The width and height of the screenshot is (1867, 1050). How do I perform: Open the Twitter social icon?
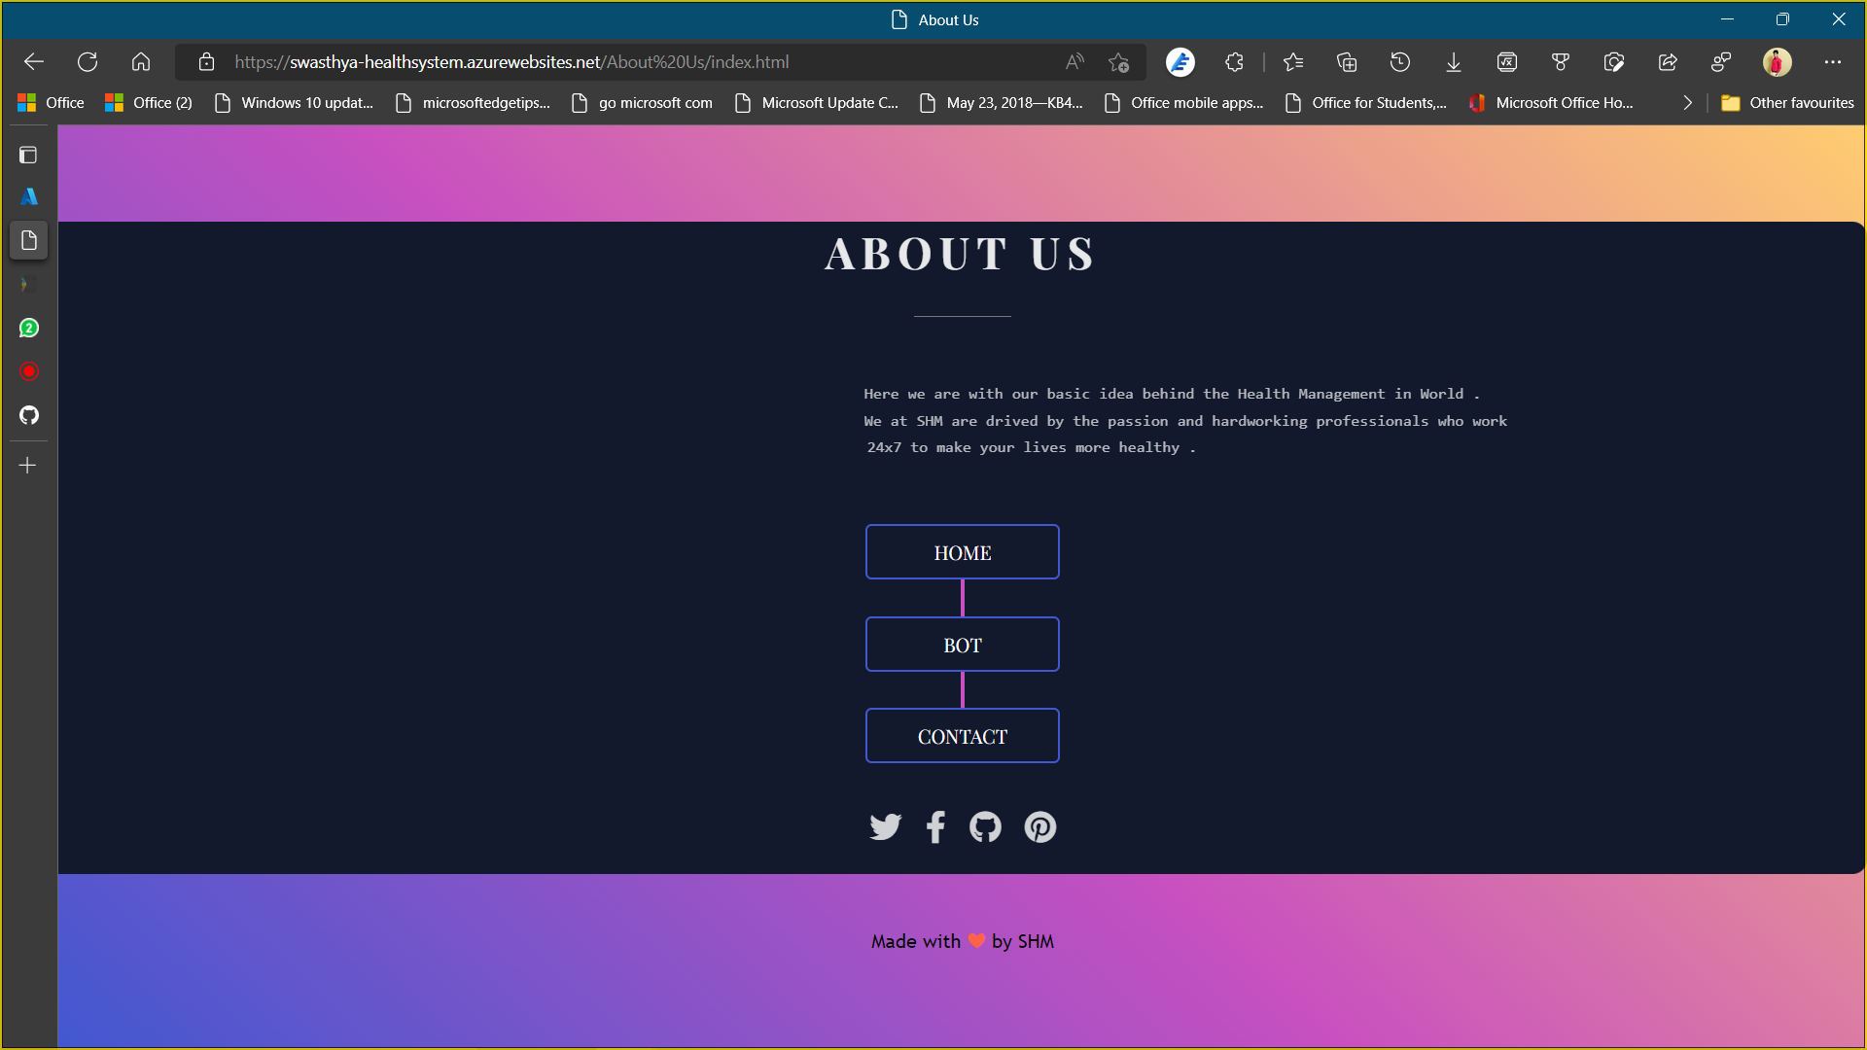pos(885,827)
